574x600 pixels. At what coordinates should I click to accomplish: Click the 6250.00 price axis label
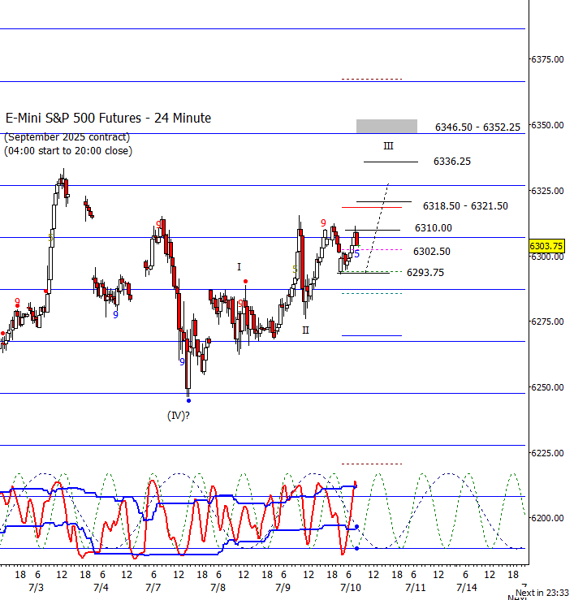click(547, 387)
